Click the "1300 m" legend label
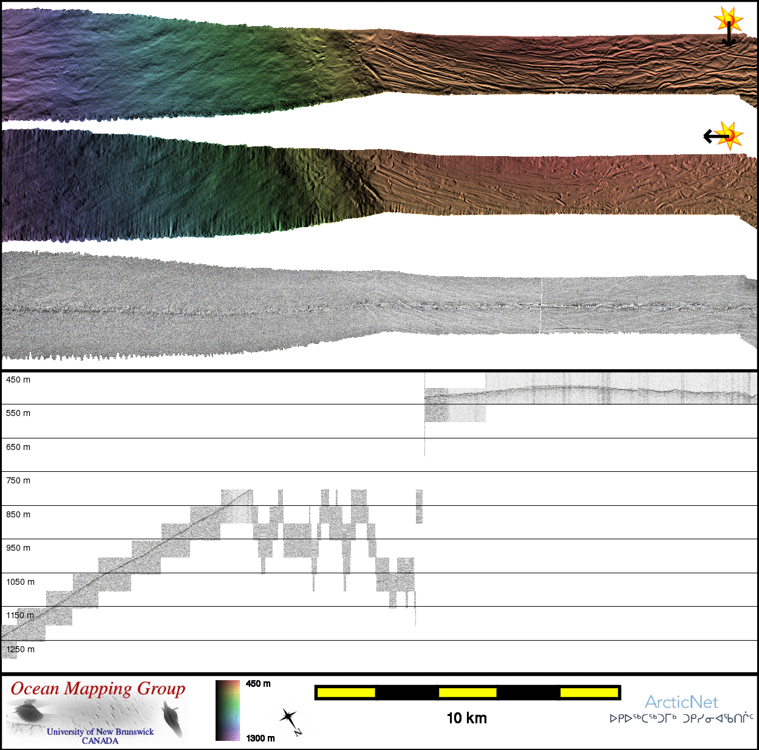This screenshot has height=750, width=759. [x=260, y=738]
